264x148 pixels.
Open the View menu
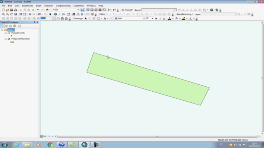tap(17, 6)
